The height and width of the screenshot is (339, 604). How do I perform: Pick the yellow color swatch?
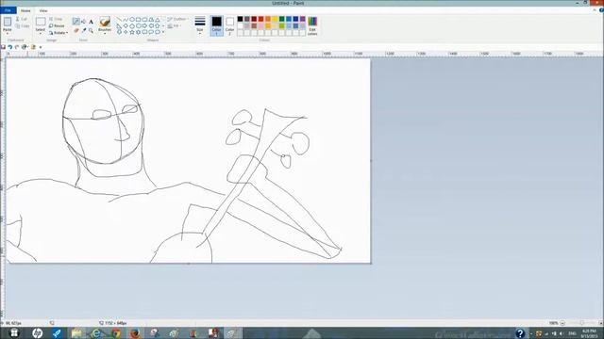tap(275, 19)
